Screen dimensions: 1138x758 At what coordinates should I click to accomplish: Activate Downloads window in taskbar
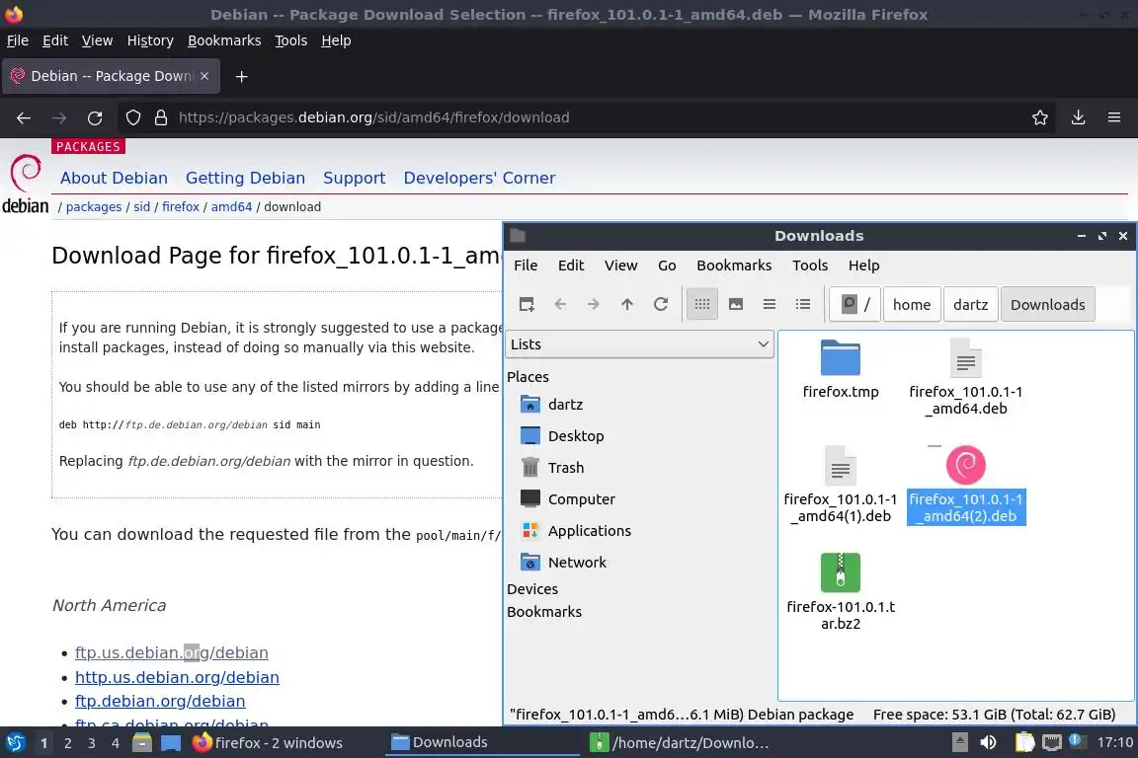(x=482, y=743)
